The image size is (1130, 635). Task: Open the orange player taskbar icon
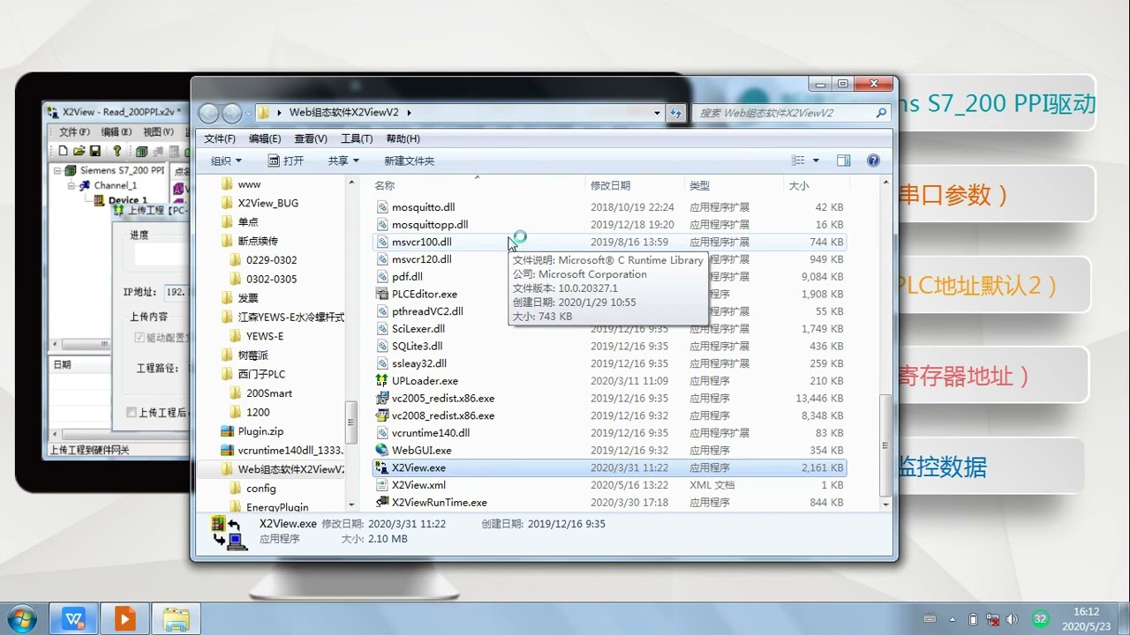point(124,619)
